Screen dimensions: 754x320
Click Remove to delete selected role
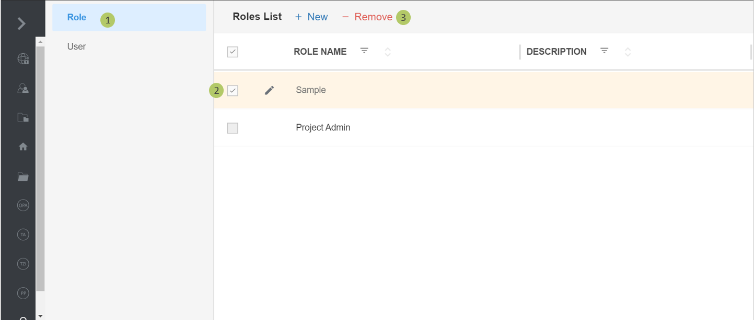[367, 17]
